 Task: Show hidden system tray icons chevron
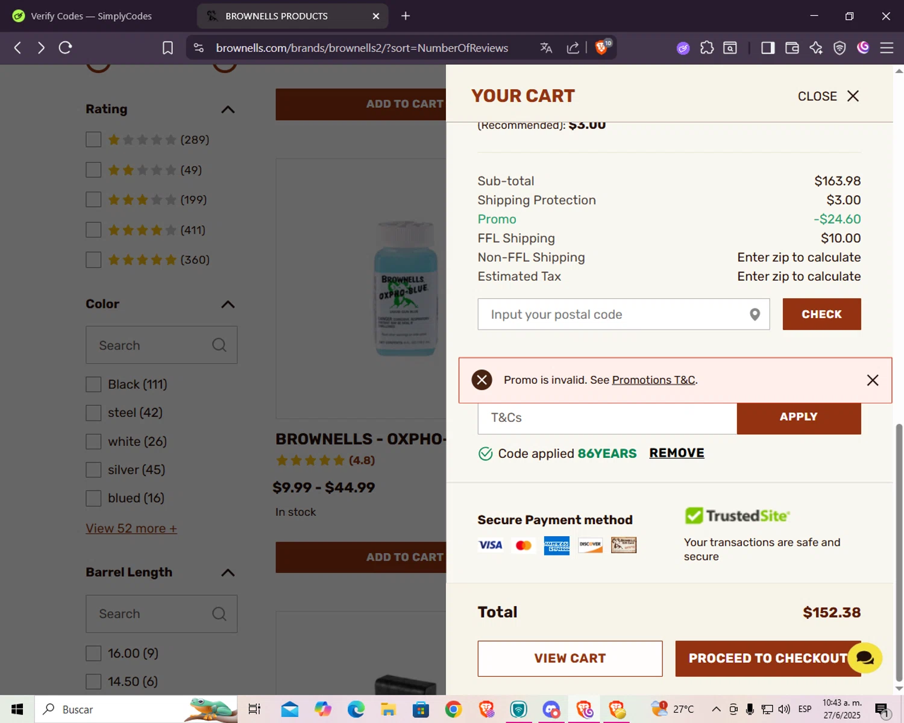(716, 709)
